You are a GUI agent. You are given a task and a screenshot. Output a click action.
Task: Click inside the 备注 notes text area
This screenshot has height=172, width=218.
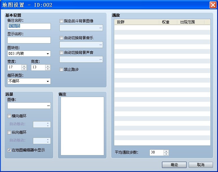click(82, 126)
